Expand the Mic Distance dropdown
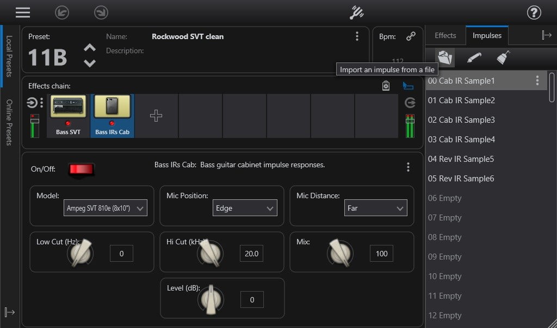This screenshot has width=557, height=328. point(375,208)
